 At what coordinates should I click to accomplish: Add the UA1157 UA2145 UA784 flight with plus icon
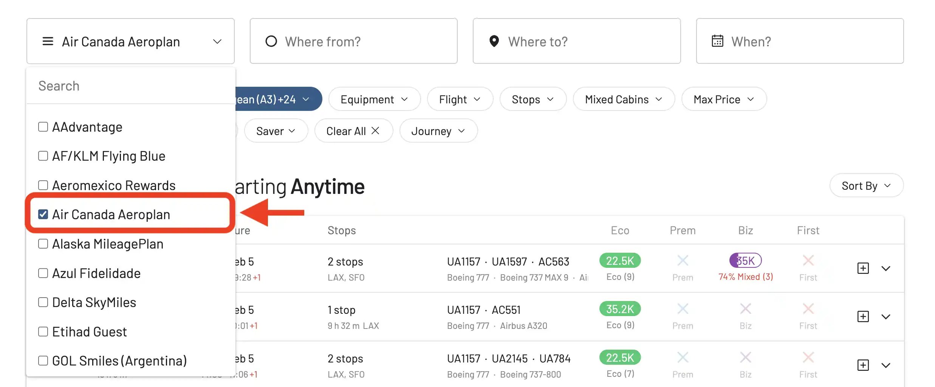click(x=863, y=365)
